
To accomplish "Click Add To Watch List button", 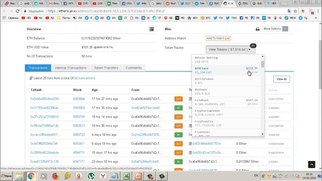I will click(x=218, y=38).
